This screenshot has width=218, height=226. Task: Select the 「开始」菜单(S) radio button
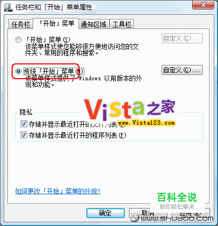pyautogui.click(x=18, y=40)
